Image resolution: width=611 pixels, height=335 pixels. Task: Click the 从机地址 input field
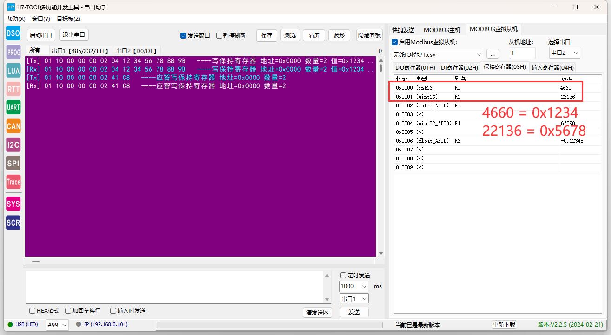(522, 53)
